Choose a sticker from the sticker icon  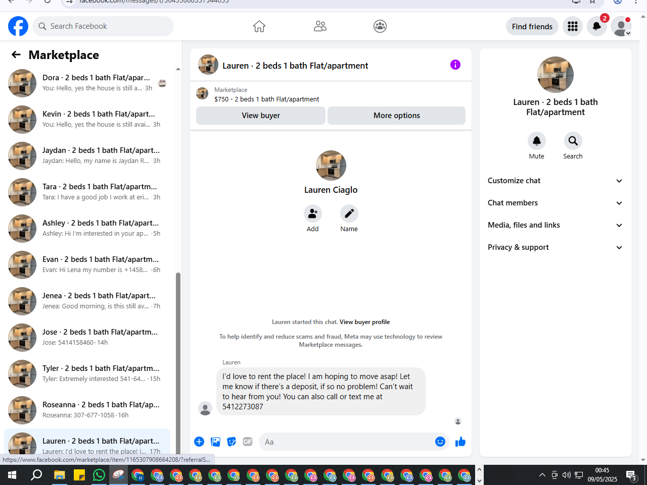pos(232,442)
